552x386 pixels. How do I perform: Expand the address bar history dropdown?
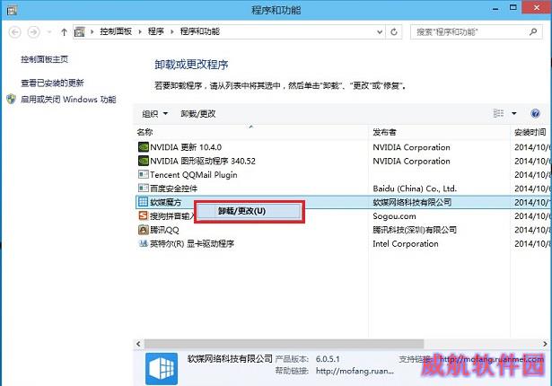point(380,31)
